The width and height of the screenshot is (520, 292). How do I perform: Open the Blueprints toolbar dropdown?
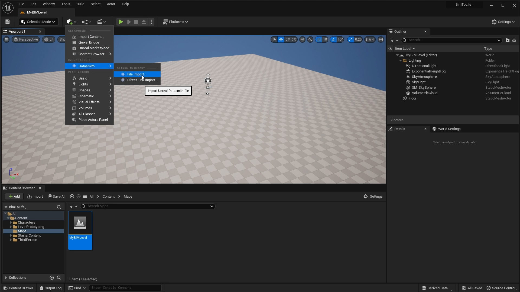pos(86,22)
